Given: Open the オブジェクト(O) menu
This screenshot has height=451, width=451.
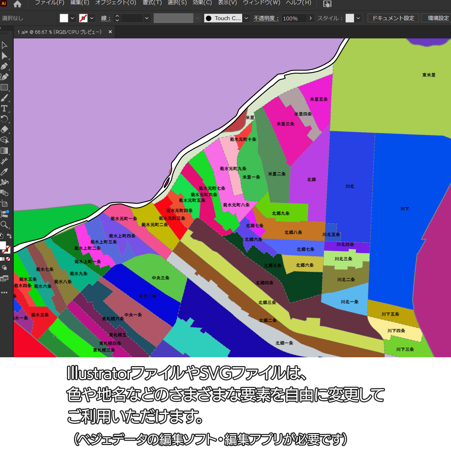Looking at the screenshot, I should point(116,3).
